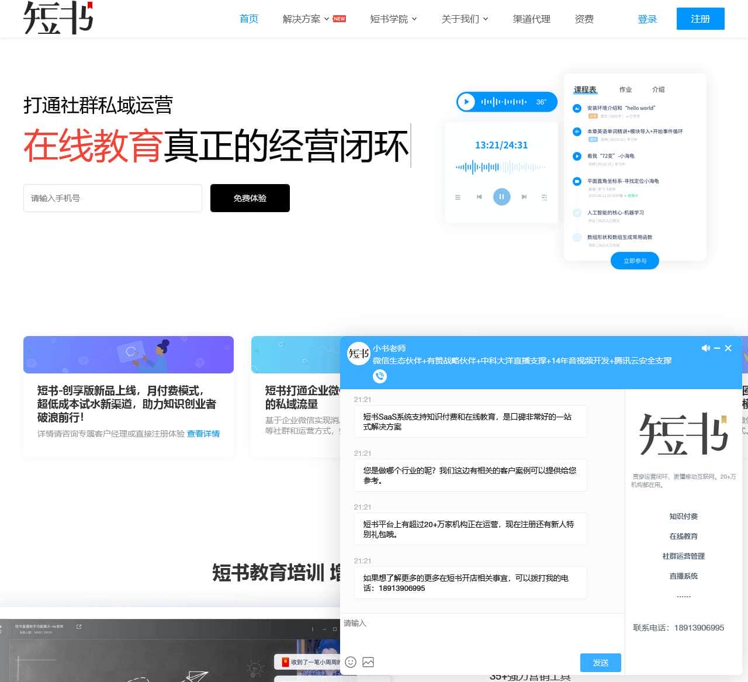748x682 pixels.
Task: Click the external link icon in live demo
Action: [79, 626]
